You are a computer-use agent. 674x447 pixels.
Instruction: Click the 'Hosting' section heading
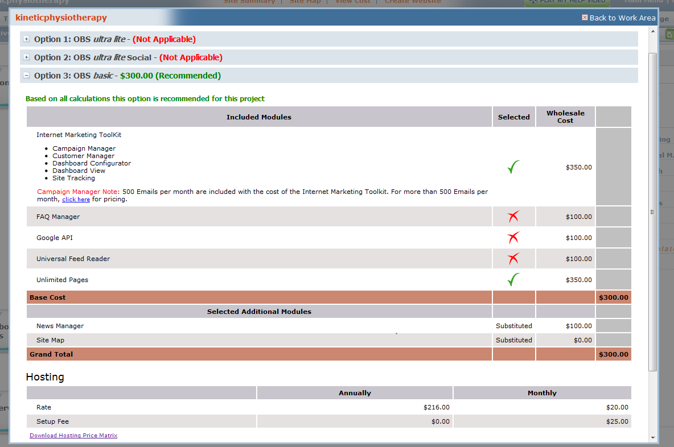(x=45, y=377)
